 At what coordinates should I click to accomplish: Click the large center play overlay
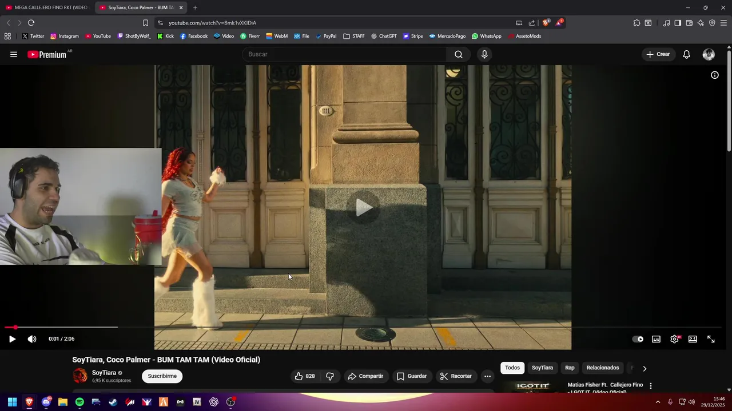point(364,207)
